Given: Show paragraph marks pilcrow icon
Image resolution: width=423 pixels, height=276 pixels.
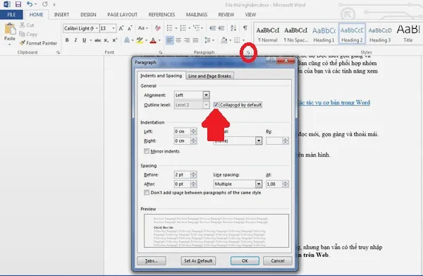Looking at the screenshot, I should pyautogui.click(x=245, y=28).
